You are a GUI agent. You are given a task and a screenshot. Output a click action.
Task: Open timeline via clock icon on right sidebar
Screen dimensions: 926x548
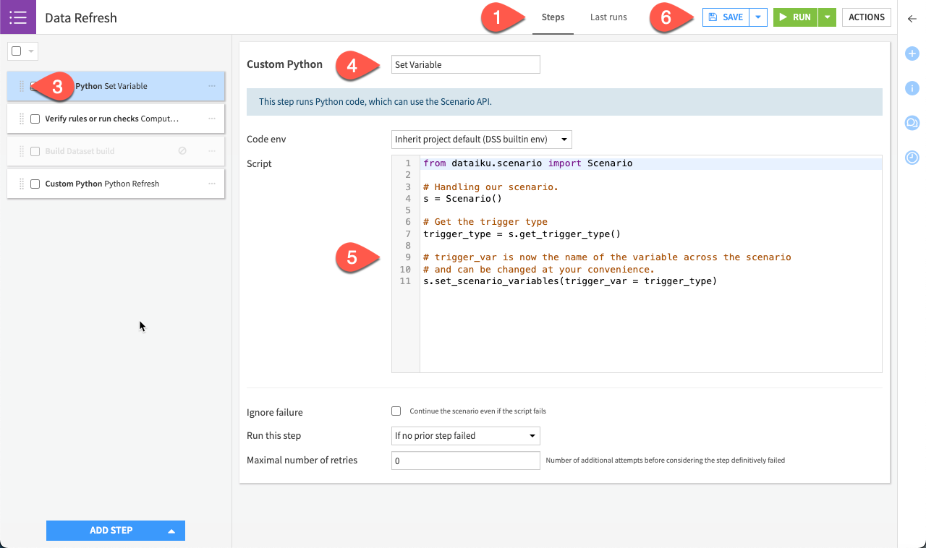click(x=912, y=157)
